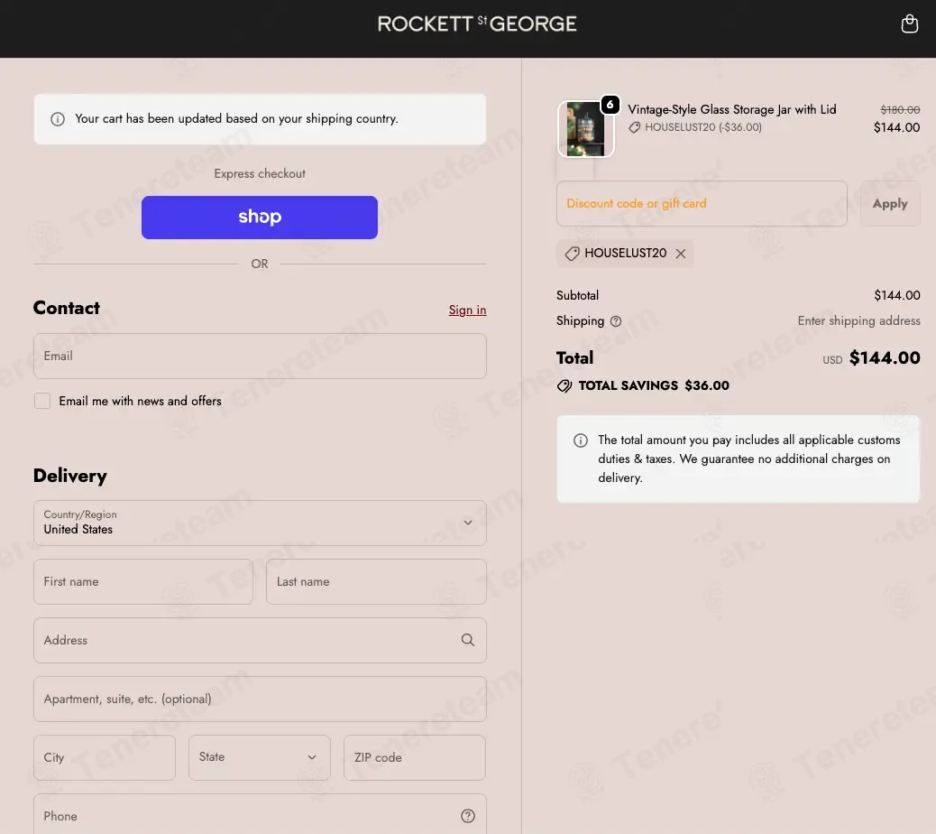Focus the First name field
Screen dimensions: 936x834
(x=143, y=581)
